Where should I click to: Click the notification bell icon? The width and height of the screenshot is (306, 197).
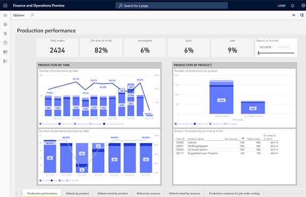point(292,5)
